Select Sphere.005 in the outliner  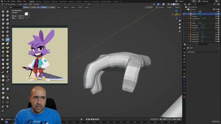click(195, 41)
